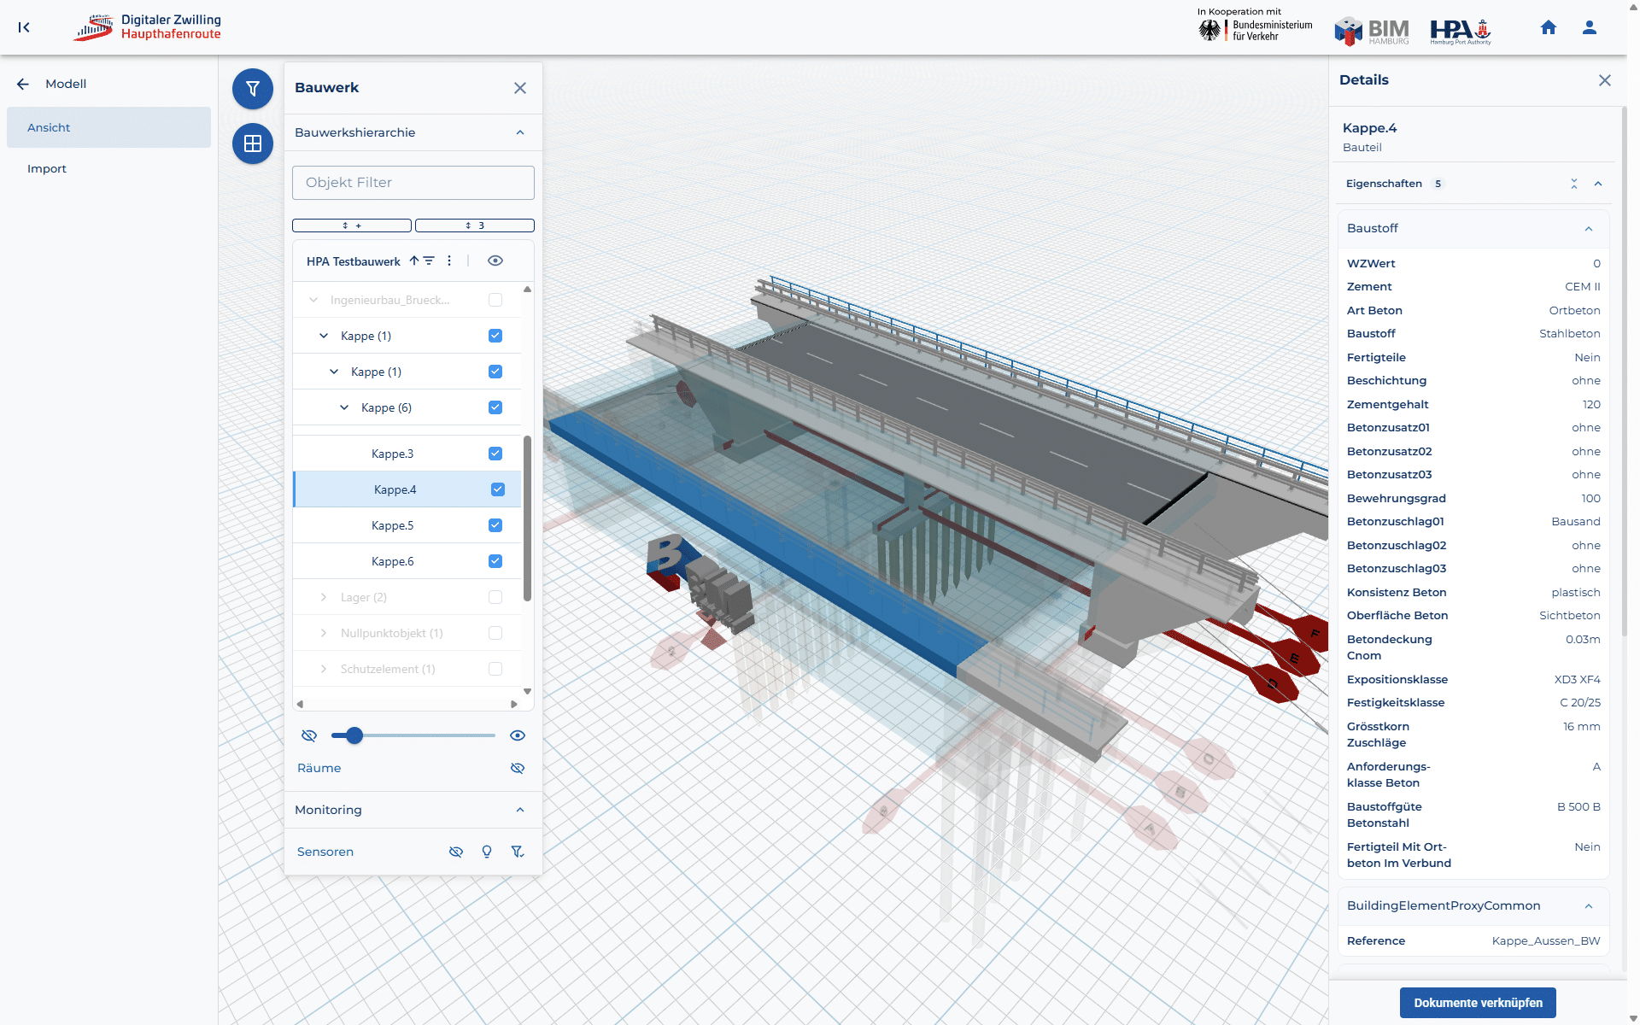
Task: Close the Details panel
Action: click(x=1605, y=80)
